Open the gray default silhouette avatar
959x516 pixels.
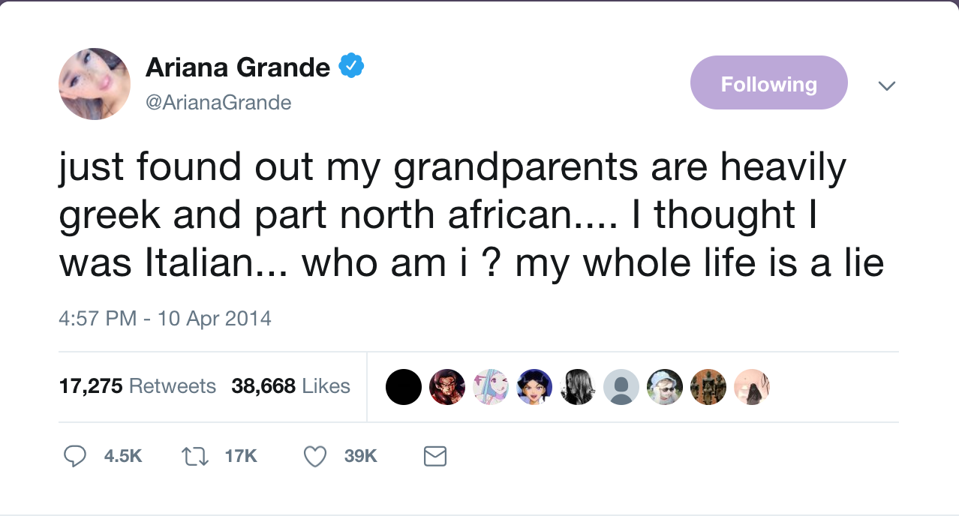coord(621,387)
